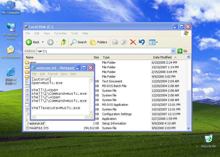Open Internet Explorer desktop icon
Screen dimensions: 220x157
11,72
